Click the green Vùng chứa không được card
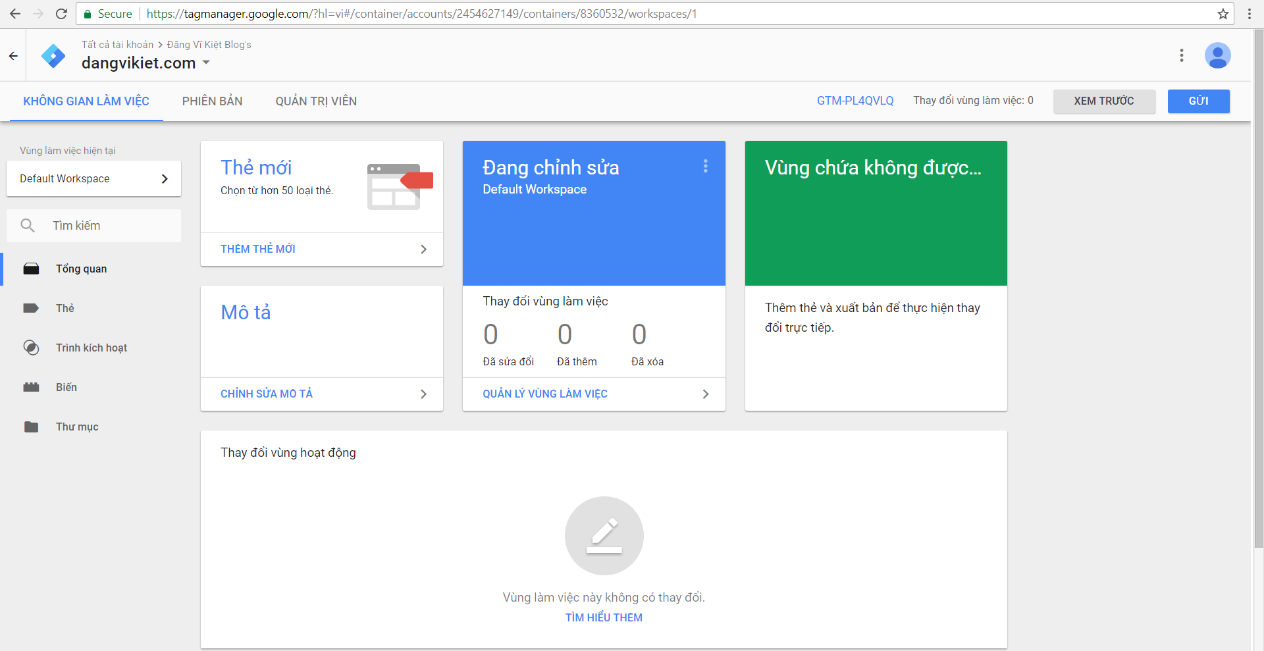The image size is (1264, 651). coord(876,213)
